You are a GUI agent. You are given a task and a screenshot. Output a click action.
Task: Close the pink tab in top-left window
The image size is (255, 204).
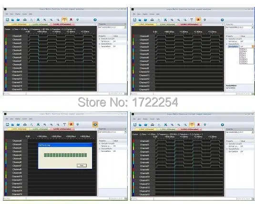tap(73, 24)
